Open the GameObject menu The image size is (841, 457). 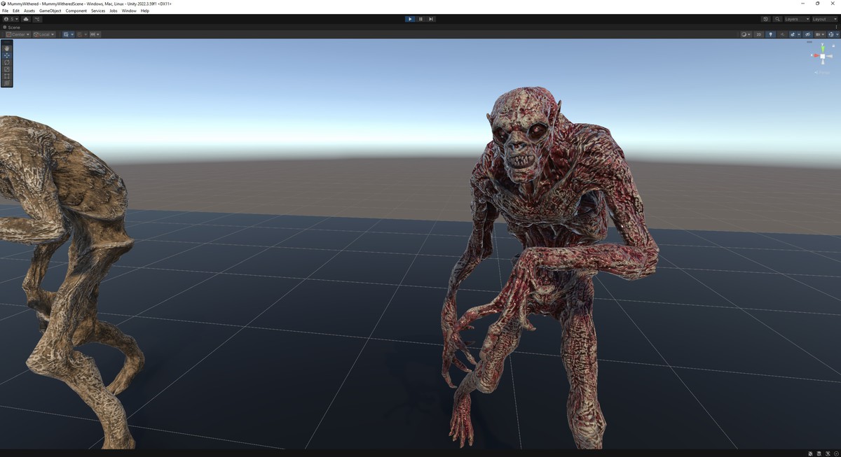(50, 10)
